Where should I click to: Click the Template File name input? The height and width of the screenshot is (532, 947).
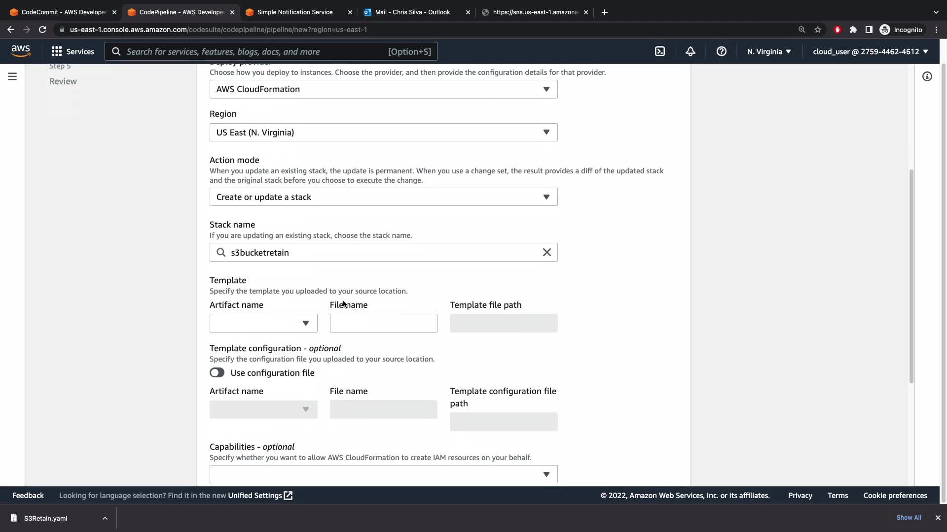point(383,323)
